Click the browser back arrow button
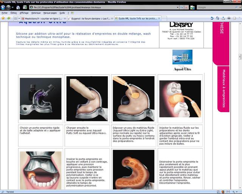The width and height of the screenshot is (242, 194). [x=3, y=7]
